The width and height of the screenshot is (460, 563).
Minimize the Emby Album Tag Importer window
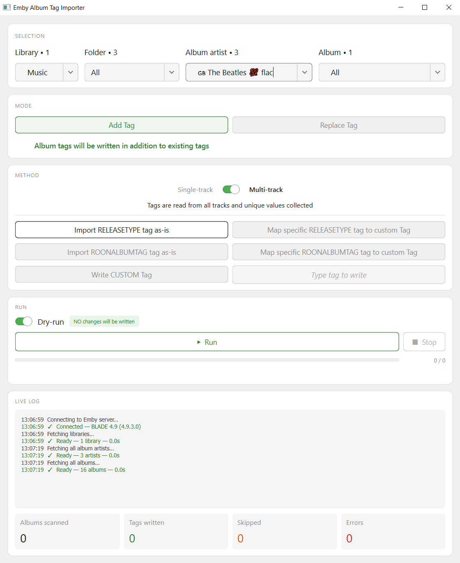tap(401, 7)
